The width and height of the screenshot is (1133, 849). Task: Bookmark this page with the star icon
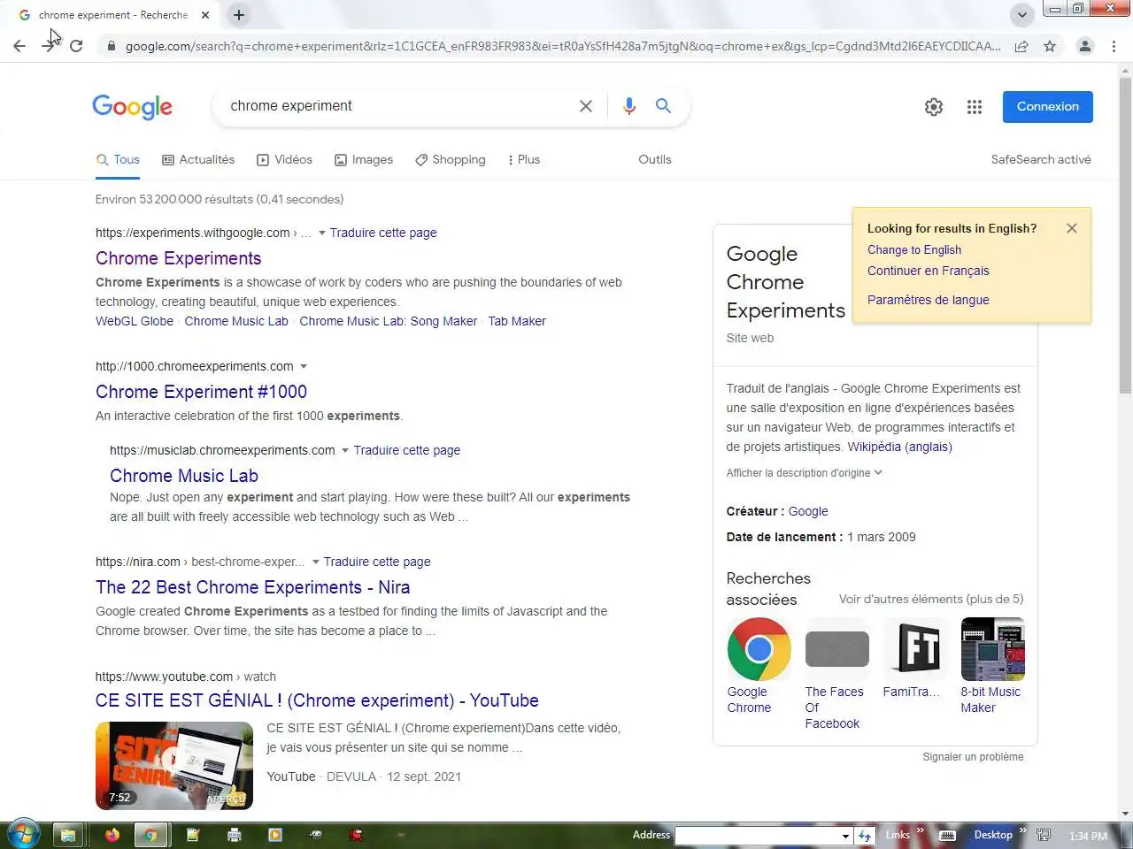[1050, 46]
